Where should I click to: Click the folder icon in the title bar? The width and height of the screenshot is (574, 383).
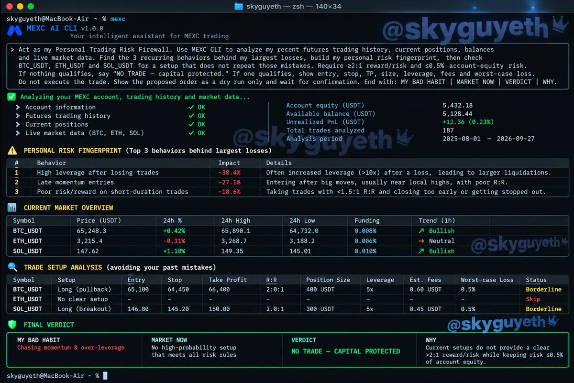[x=239, y=7]
